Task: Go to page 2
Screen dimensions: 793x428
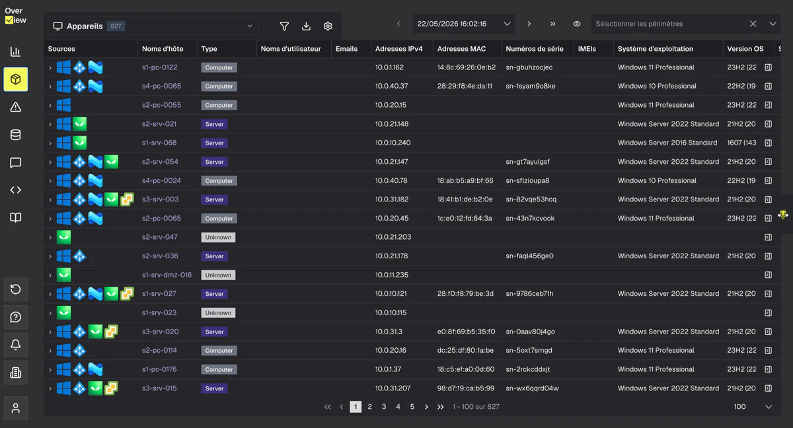Action: click(x=370, y=407)
